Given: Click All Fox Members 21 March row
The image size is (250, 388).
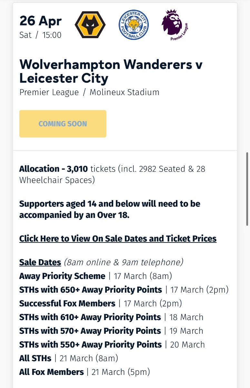Looking at the screenshot, I should point(85,372).
